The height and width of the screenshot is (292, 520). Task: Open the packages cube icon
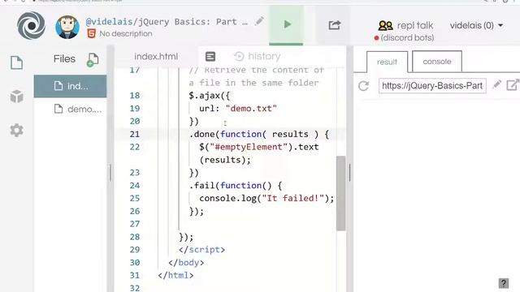click(x=16, y=97)
